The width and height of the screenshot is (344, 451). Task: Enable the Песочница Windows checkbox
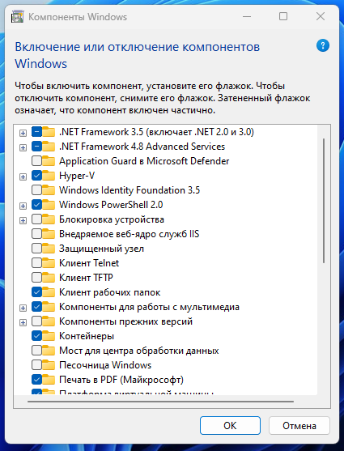tap(36, 365)
